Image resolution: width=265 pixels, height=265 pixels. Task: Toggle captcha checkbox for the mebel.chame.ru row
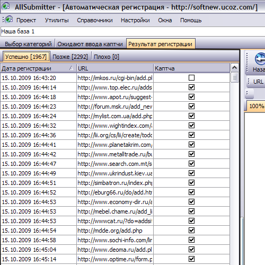(191, 211)
